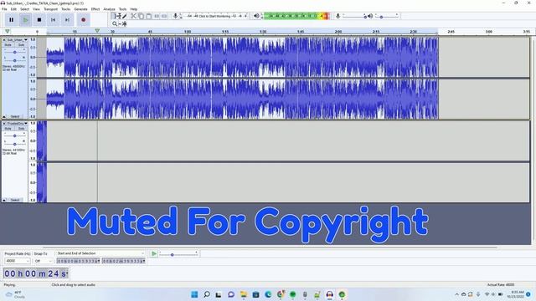Click the green playhead marker on timeline
The image size is (536, 301).
tap(97, 31)
